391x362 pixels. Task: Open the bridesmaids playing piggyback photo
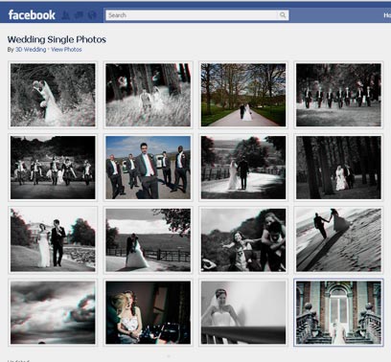(x=243, y=240)
